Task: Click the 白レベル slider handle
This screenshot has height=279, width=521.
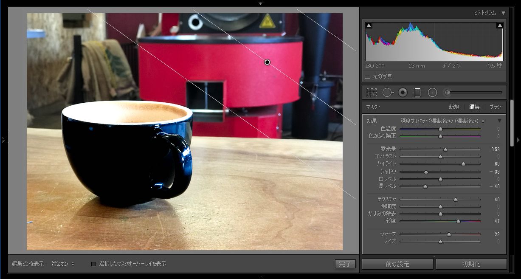Action: tap(440, 179)
